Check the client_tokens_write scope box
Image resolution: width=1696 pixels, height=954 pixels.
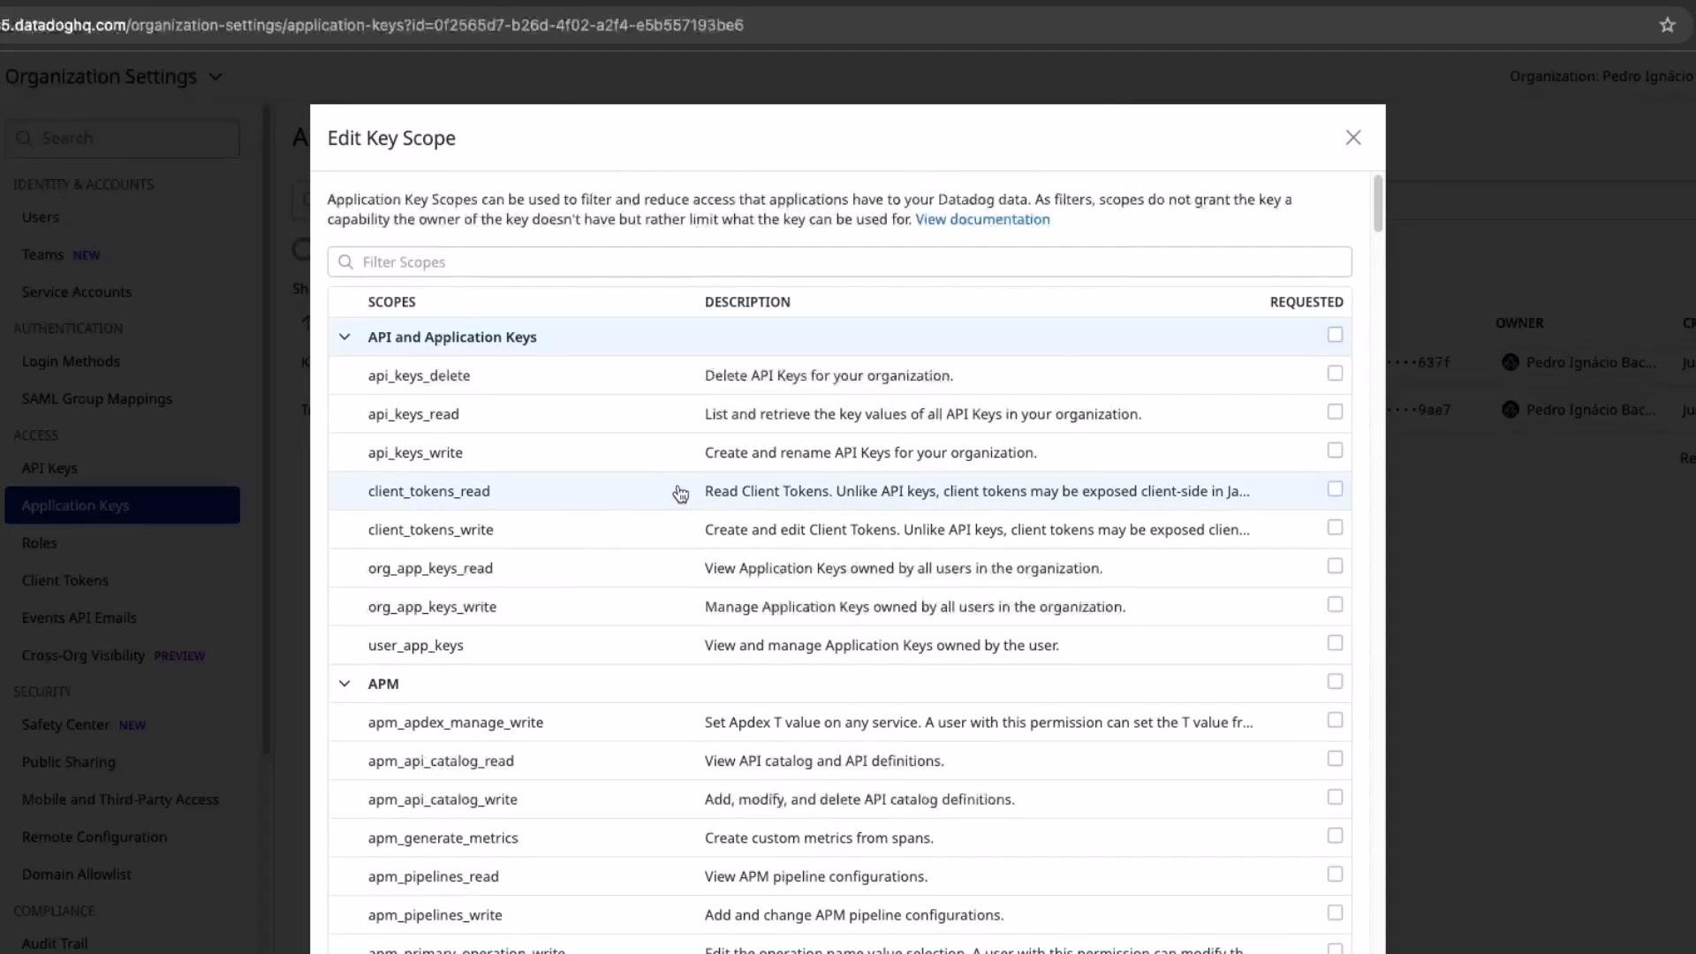(x=1335, y=527)
